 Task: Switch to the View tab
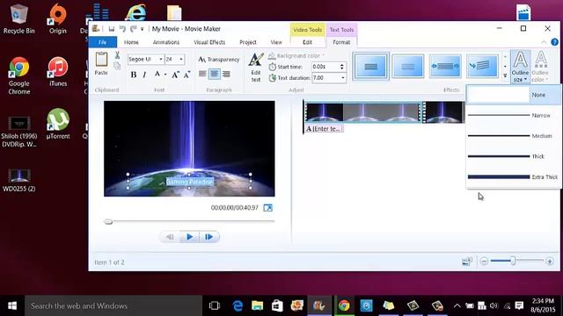click(276, 42)
